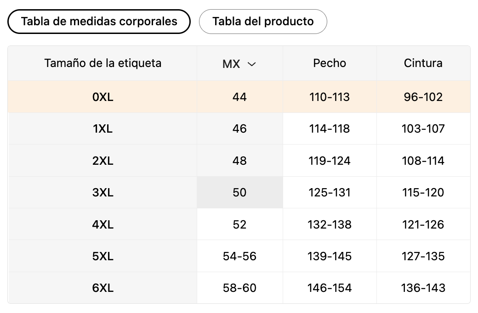
Task: Click the highlighted MX size 50 cell
Action: (x=240, y=192)
